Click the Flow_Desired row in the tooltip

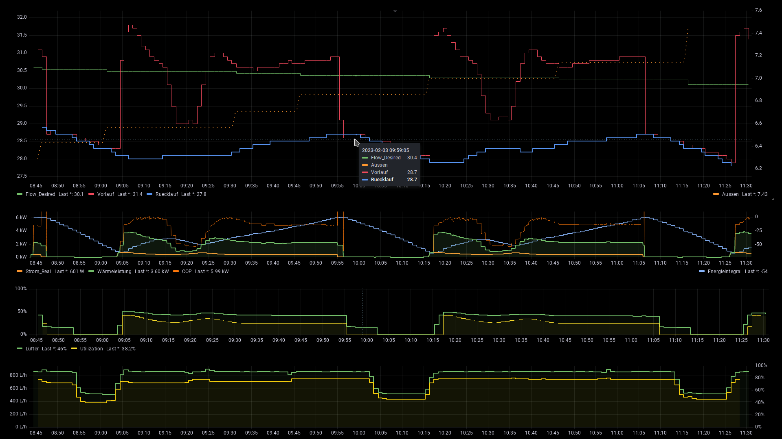click(x=389, y=158)
